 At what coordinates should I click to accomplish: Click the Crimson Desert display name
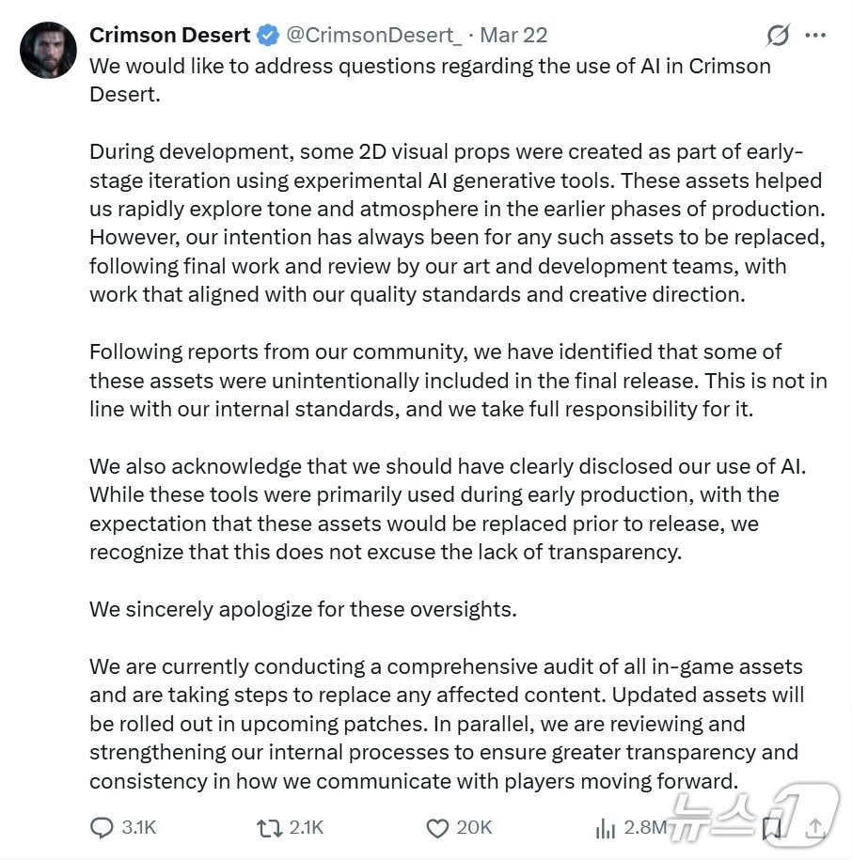pyautogui.click(x=169, y=36)
